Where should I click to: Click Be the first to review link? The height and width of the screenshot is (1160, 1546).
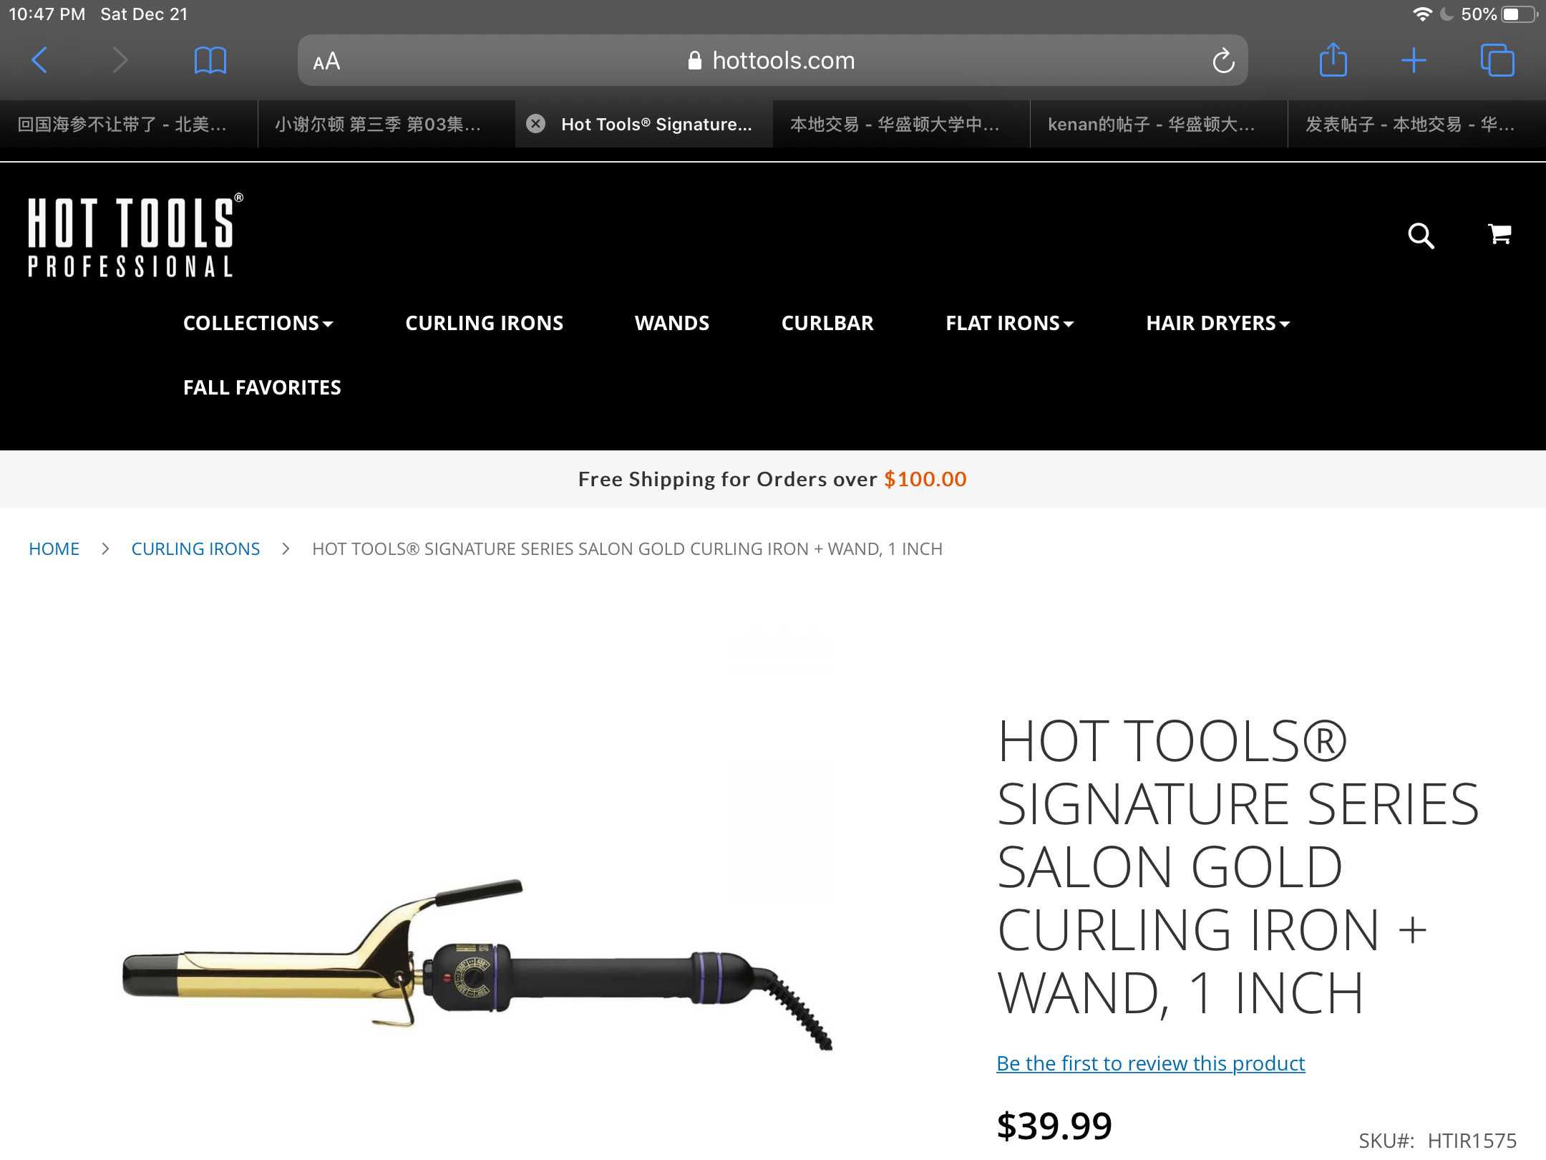pyautogui.click(x=1150, y=1063)
